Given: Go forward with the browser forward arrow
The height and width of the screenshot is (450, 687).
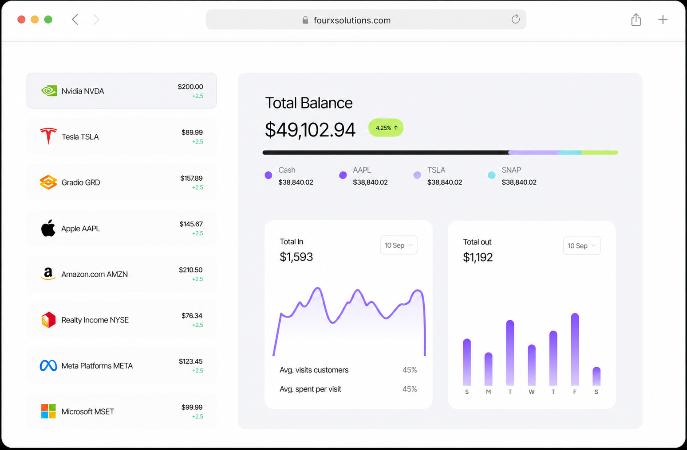Looking at the screenshot, I should pyautogui.click(x=96, y=19).
